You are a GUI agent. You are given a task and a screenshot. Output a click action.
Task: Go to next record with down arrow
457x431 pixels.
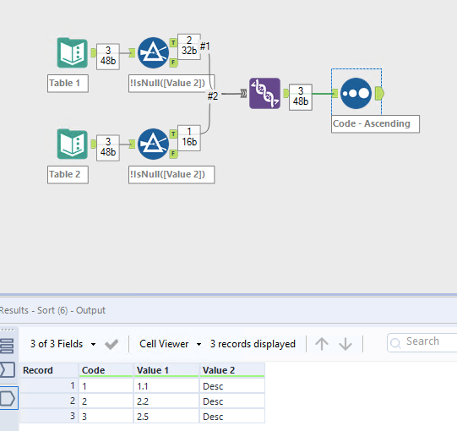point(345,344)
